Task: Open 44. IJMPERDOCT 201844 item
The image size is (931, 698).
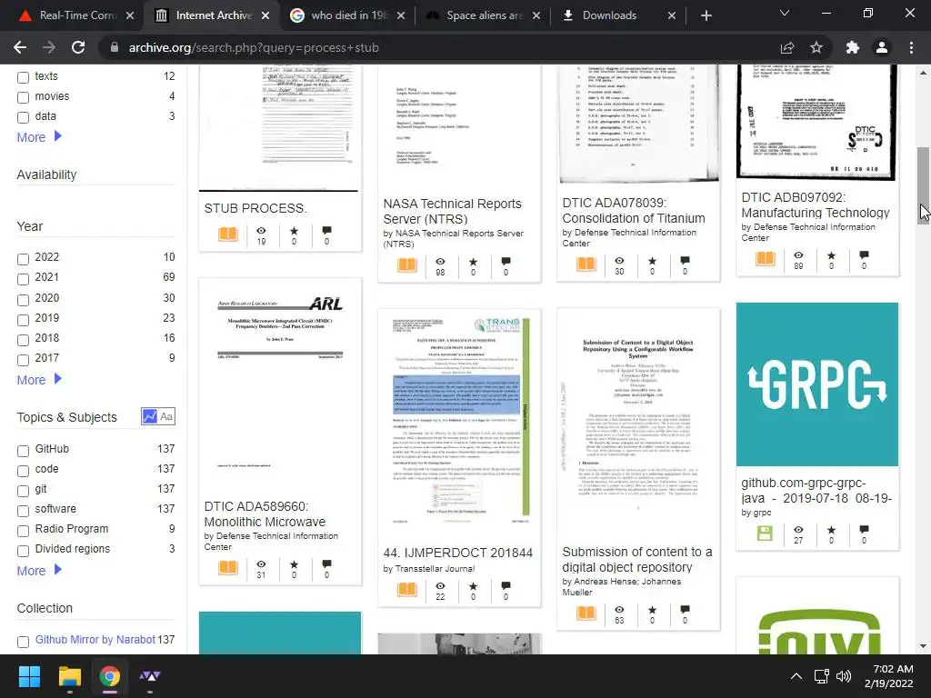Action: click(x=458, y=553)
